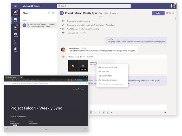Click the sticker icon in the compose toolbar
Screen dimensions: 182x136
[91, 112]
